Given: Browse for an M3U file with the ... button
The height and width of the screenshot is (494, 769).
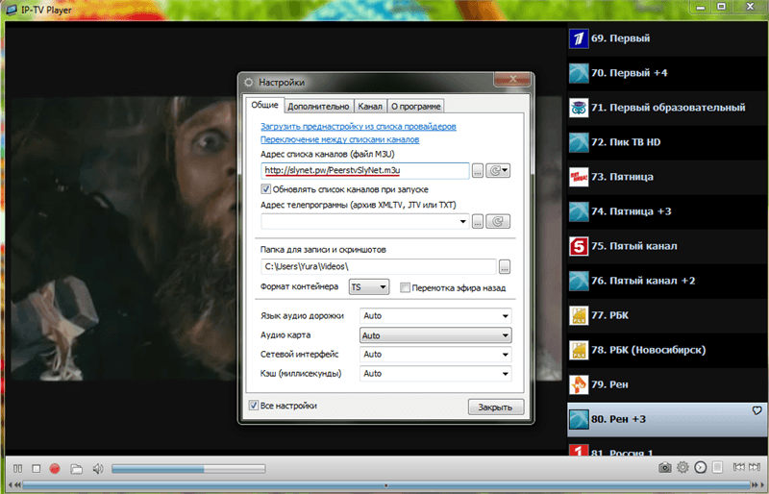Looking at the screenshot, I should [x=478, y=171].
